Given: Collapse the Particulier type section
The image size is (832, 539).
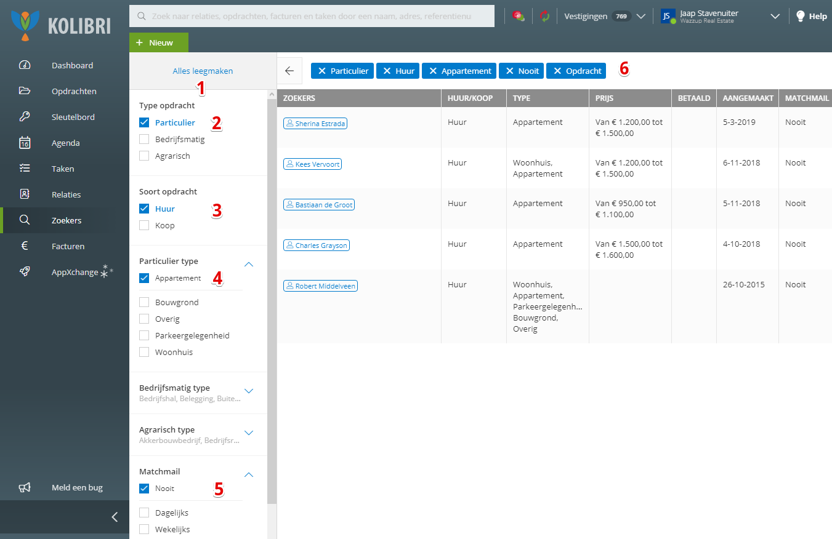Looking at the screenshot, I should point(249,264).
